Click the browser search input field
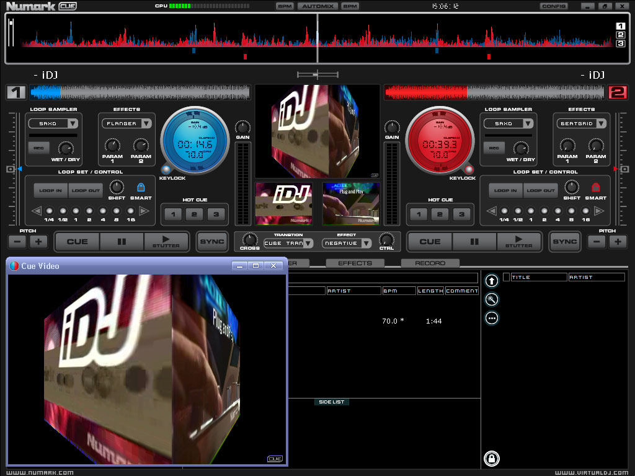 383,278
